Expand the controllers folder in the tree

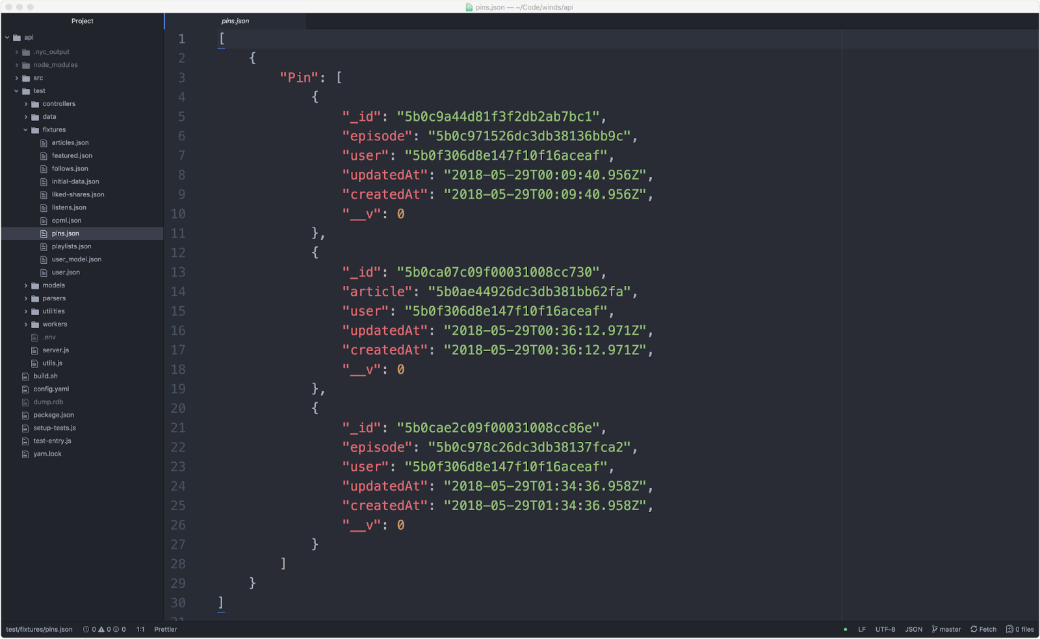pyautogui.click(x=26, y=104)
